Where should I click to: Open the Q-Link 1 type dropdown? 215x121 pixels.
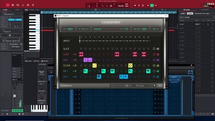click(198, 24)
